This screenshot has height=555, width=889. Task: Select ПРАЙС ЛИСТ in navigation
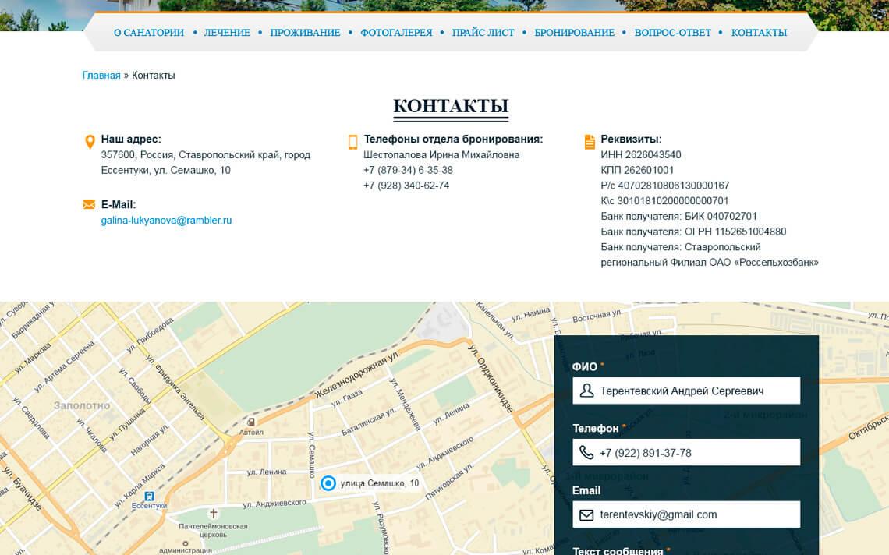point(483,33)
